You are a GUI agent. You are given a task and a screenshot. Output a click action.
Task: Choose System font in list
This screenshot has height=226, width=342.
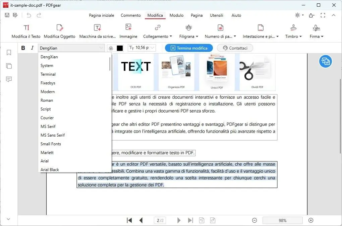point(73,66)
